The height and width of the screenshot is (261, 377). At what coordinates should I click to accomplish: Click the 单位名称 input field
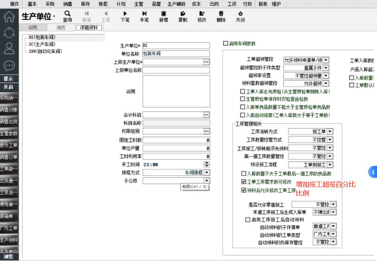coord(176,53)
